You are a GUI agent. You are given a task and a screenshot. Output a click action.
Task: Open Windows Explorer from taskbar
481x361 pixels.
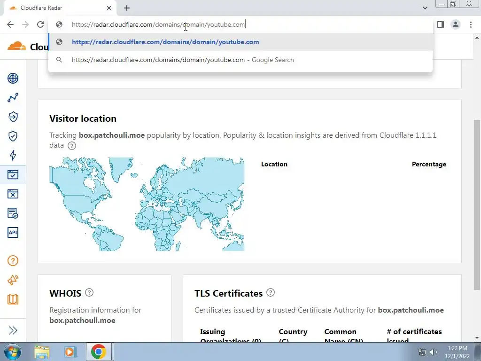click(42, 352)
